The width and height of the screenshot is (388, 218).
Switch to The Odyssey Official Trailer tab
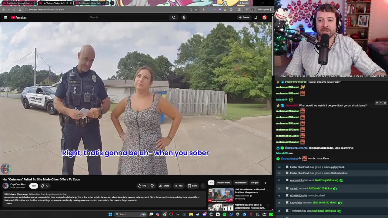point(91,3)
